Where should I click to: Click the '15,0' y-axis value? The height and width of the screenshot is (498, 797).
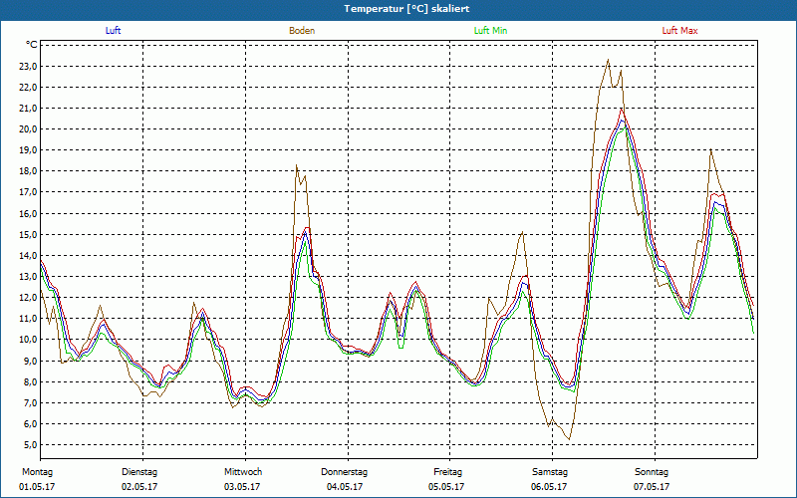(x=28, y=234)
